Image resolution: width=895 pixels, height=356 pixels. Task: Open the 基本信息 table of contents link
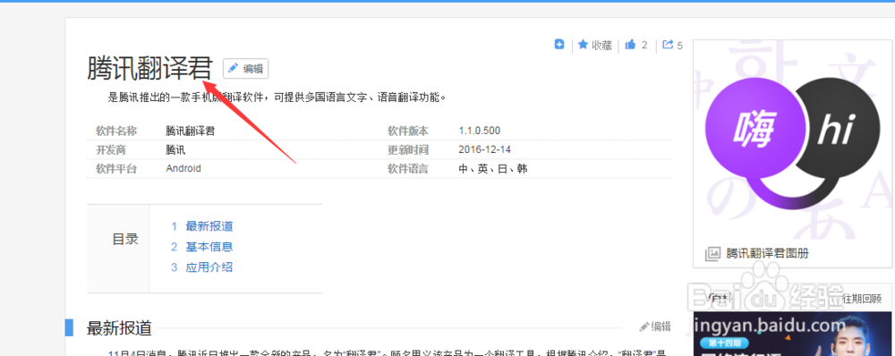tap(209, 247)
